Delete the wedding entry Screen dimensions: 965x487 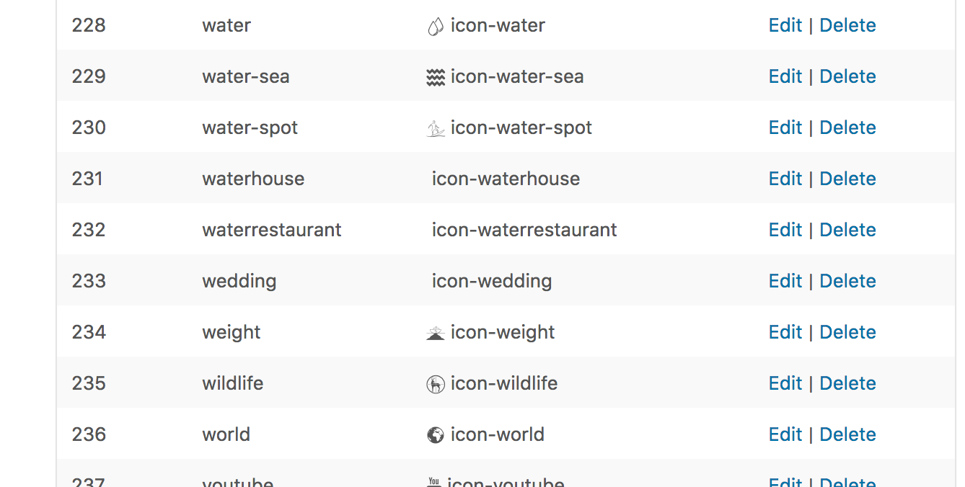847,281
